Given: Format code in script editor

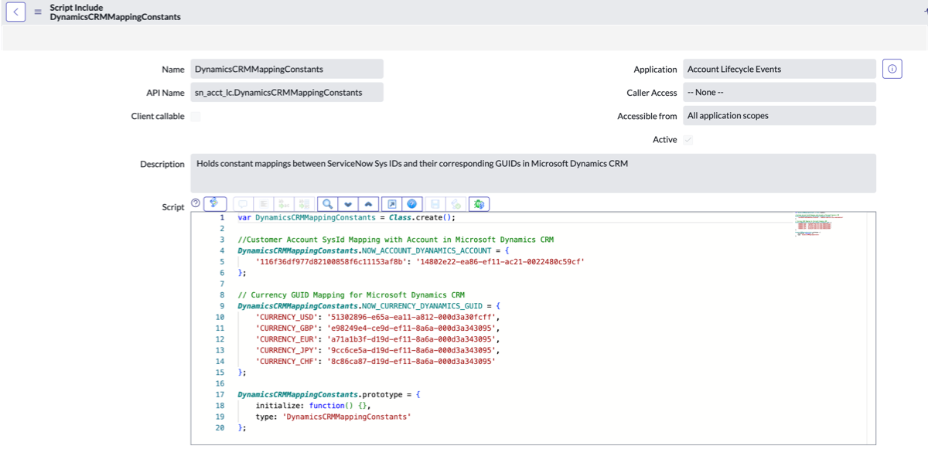Looking at the screenshot, I should 263,204.
